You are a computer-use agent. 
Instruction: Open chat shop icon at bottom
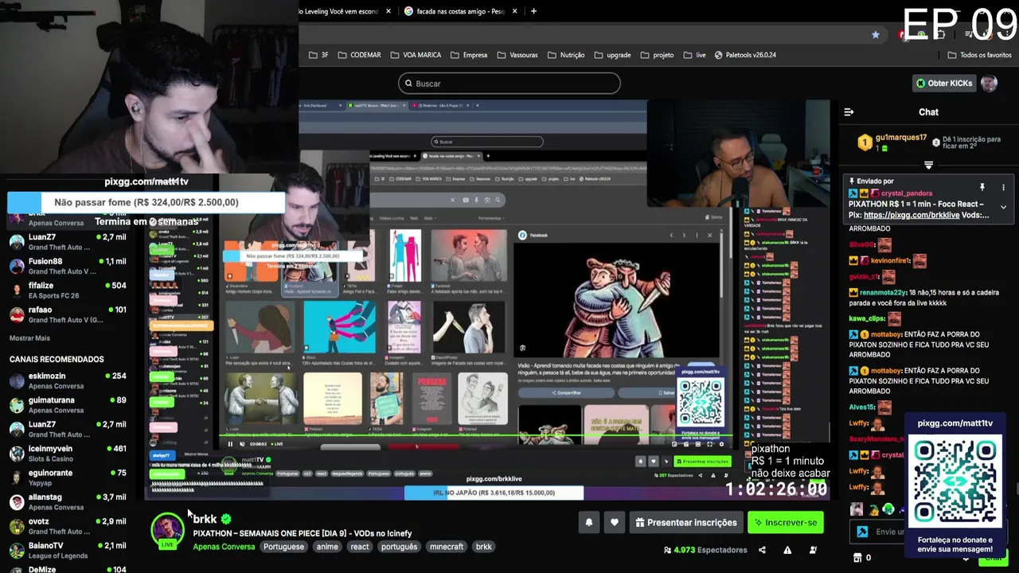(857, 558)
